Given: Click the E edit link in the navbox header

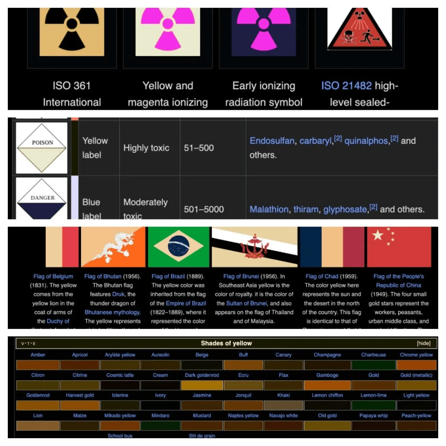Looking at the screenshot, I should coord(34,344).
